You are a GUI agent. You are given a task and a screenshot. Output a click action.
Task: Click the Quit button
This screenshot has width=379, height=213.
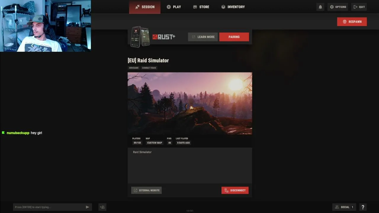tap(359, 7)
